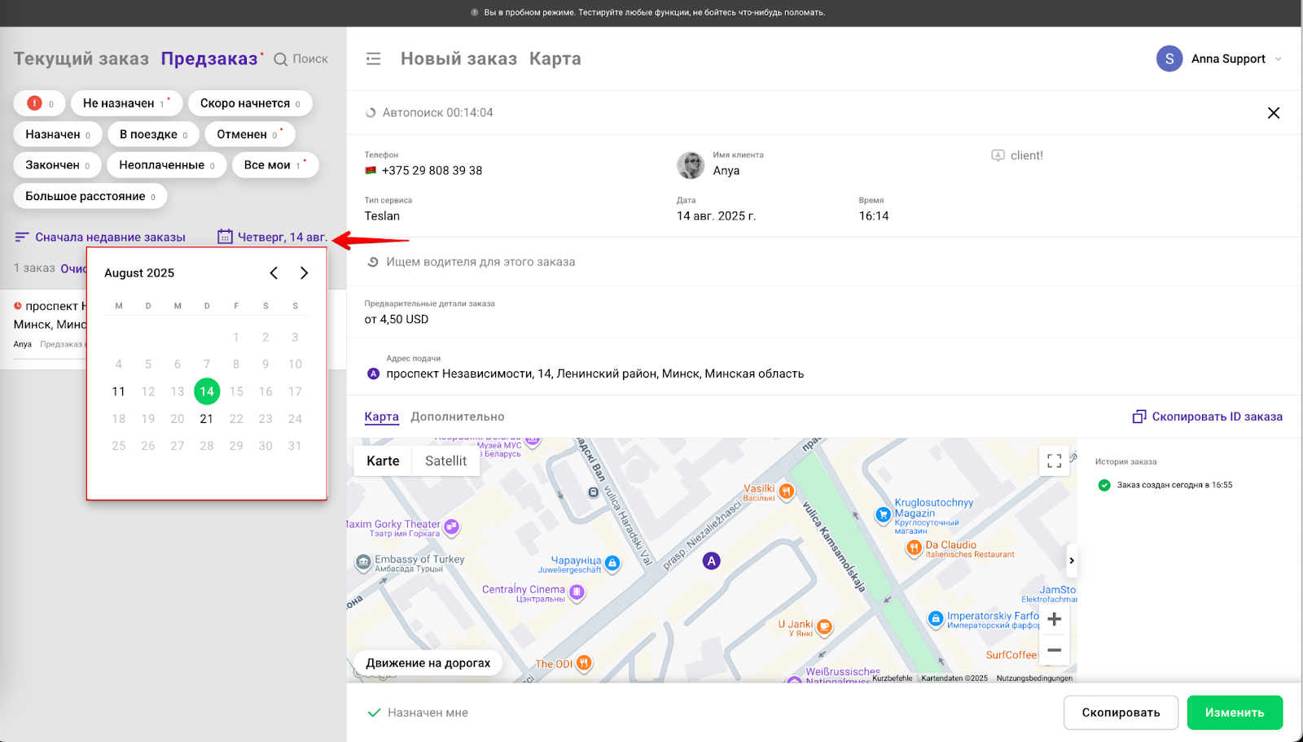Screen dimensions: 1303x742
Task: Click the Чарауніца jewelry store pin
Action: [612, 563]
